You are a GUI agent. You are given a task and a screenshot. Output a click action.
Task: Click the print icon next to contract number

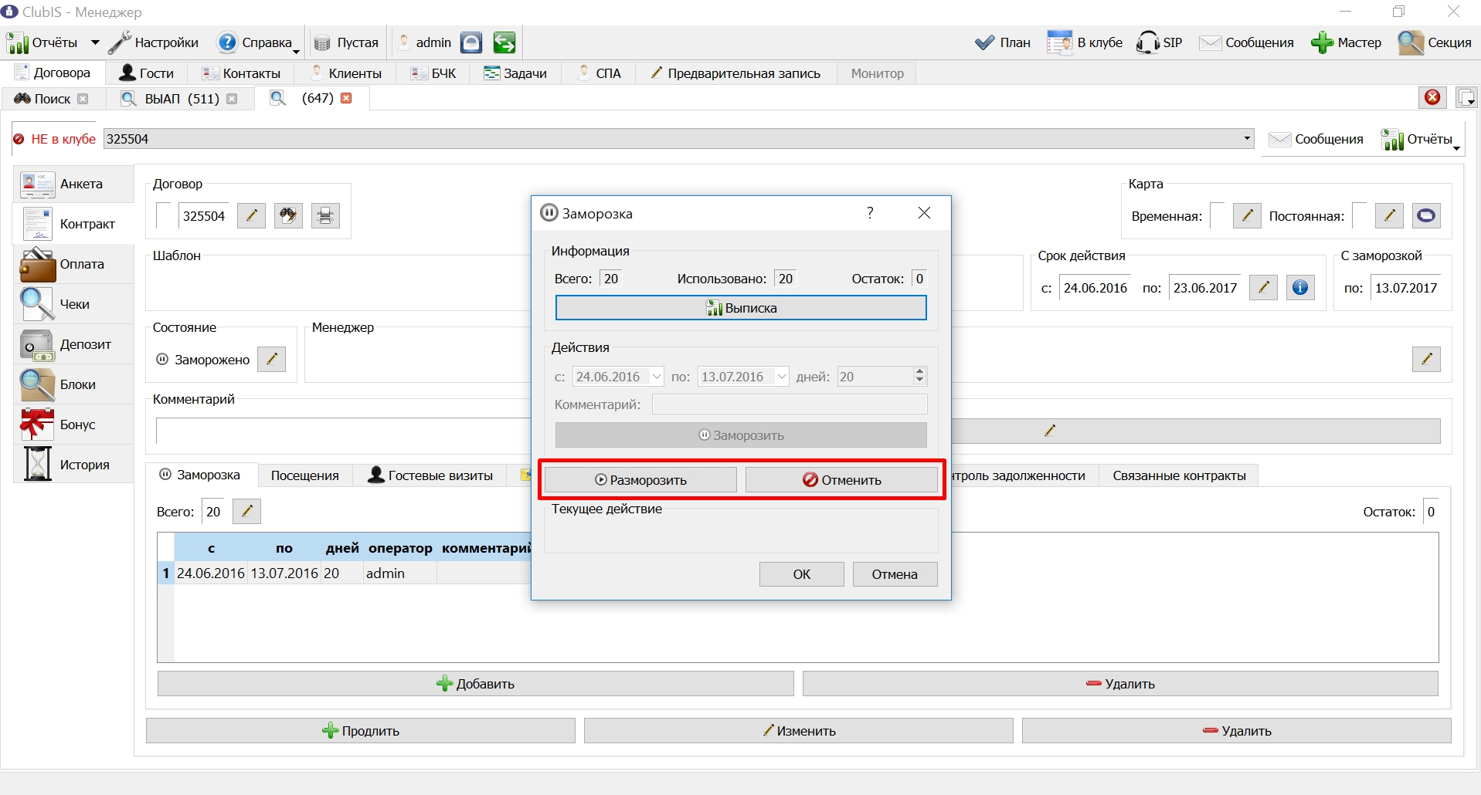[x=325, y=215]
